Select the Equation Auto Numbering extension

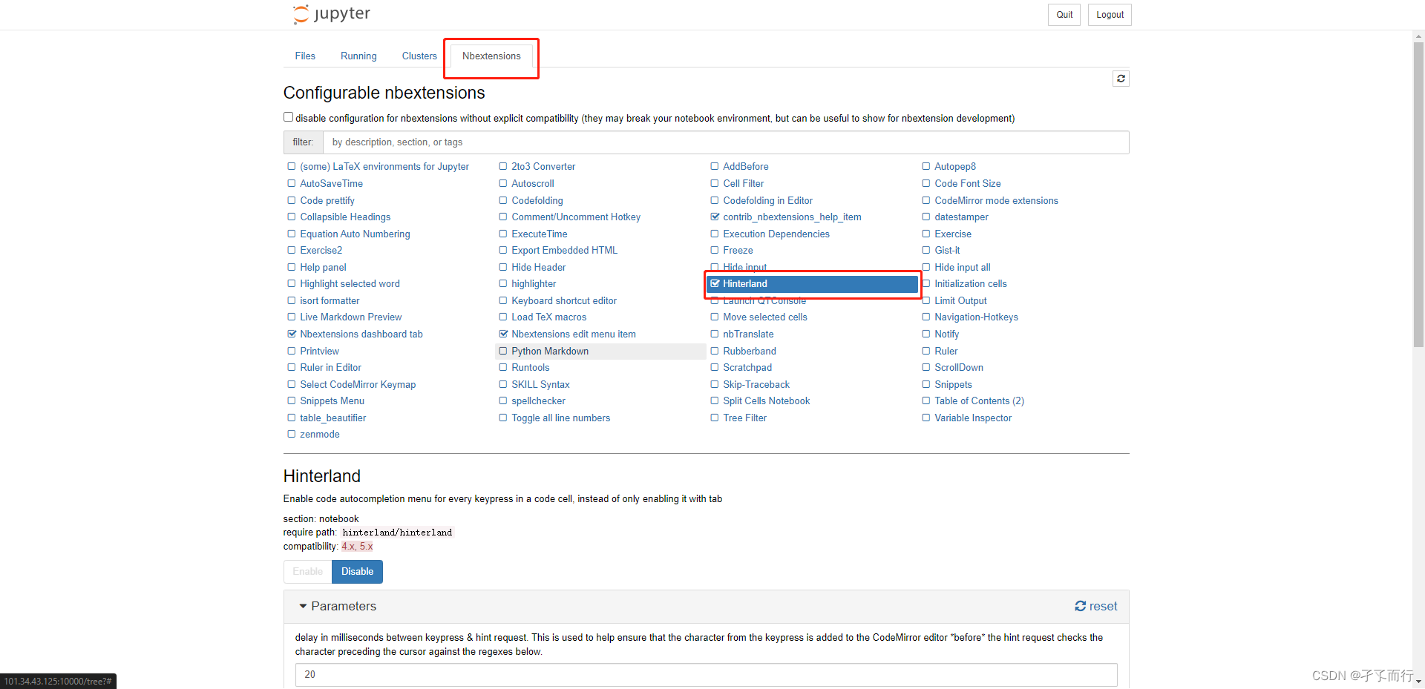click(354, 234)
